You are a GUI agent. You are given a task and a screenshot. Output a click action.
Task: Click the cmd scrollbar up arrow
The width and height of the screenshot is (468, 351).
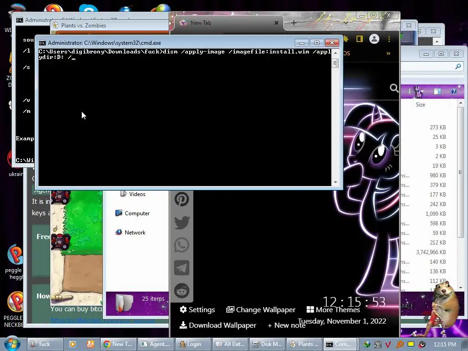[x=335, y=53]
